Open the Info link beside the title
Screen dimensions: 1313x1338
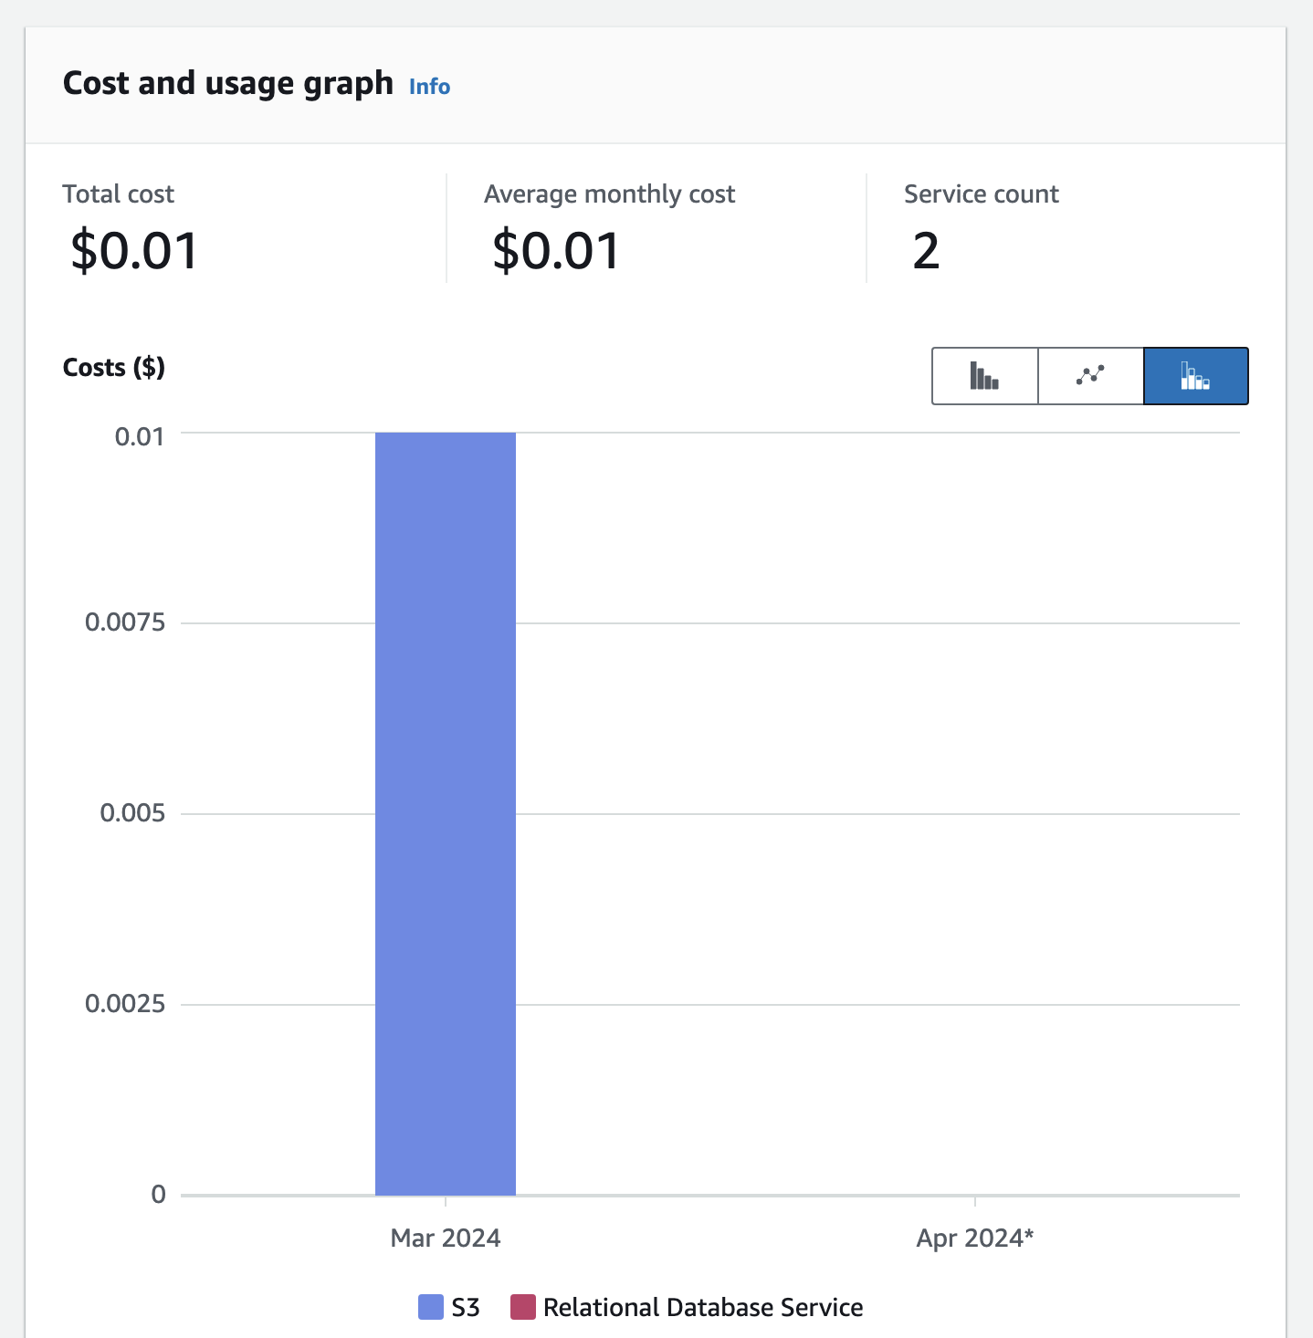click(x=429, y=87)
